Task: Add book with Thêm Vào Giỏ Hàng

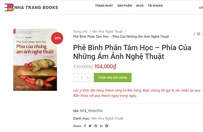Action: point(113,77)
